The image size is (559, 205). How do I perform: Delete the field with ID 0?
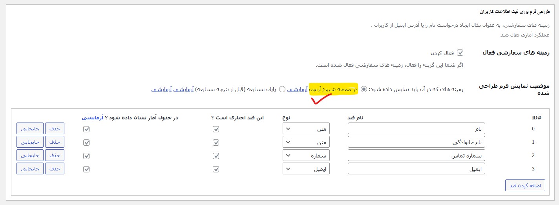[55, 129]
